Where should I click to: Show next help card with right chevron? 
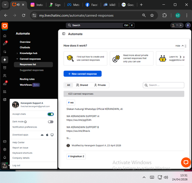click(x=180, y=57)
